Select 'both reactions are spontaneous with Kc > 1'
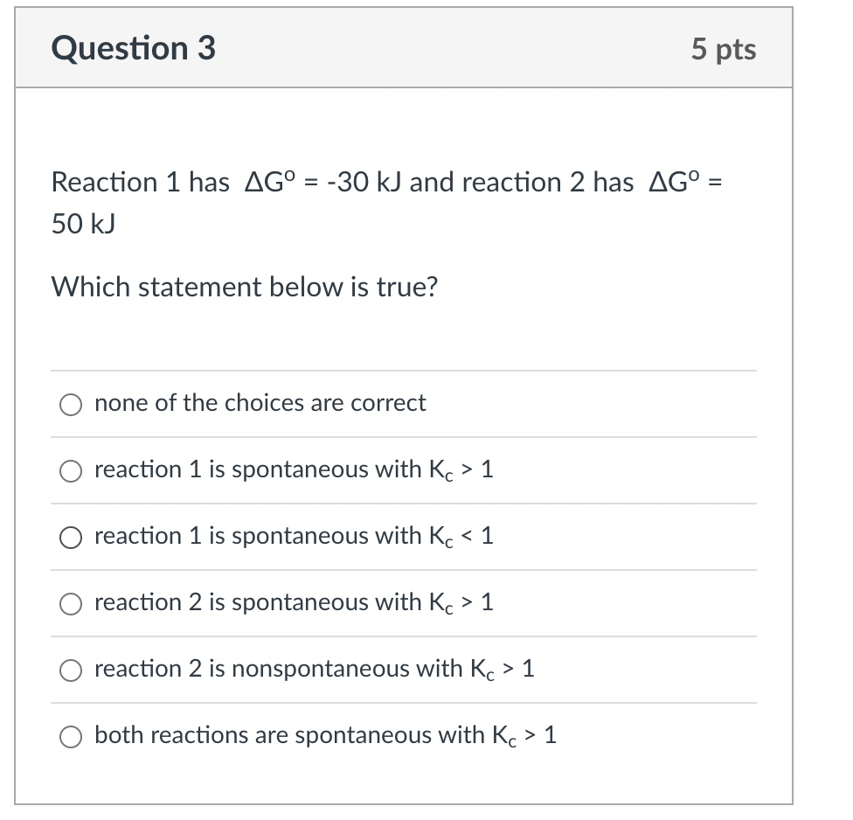This screenshot has height=820, width=853. [71, 737]
